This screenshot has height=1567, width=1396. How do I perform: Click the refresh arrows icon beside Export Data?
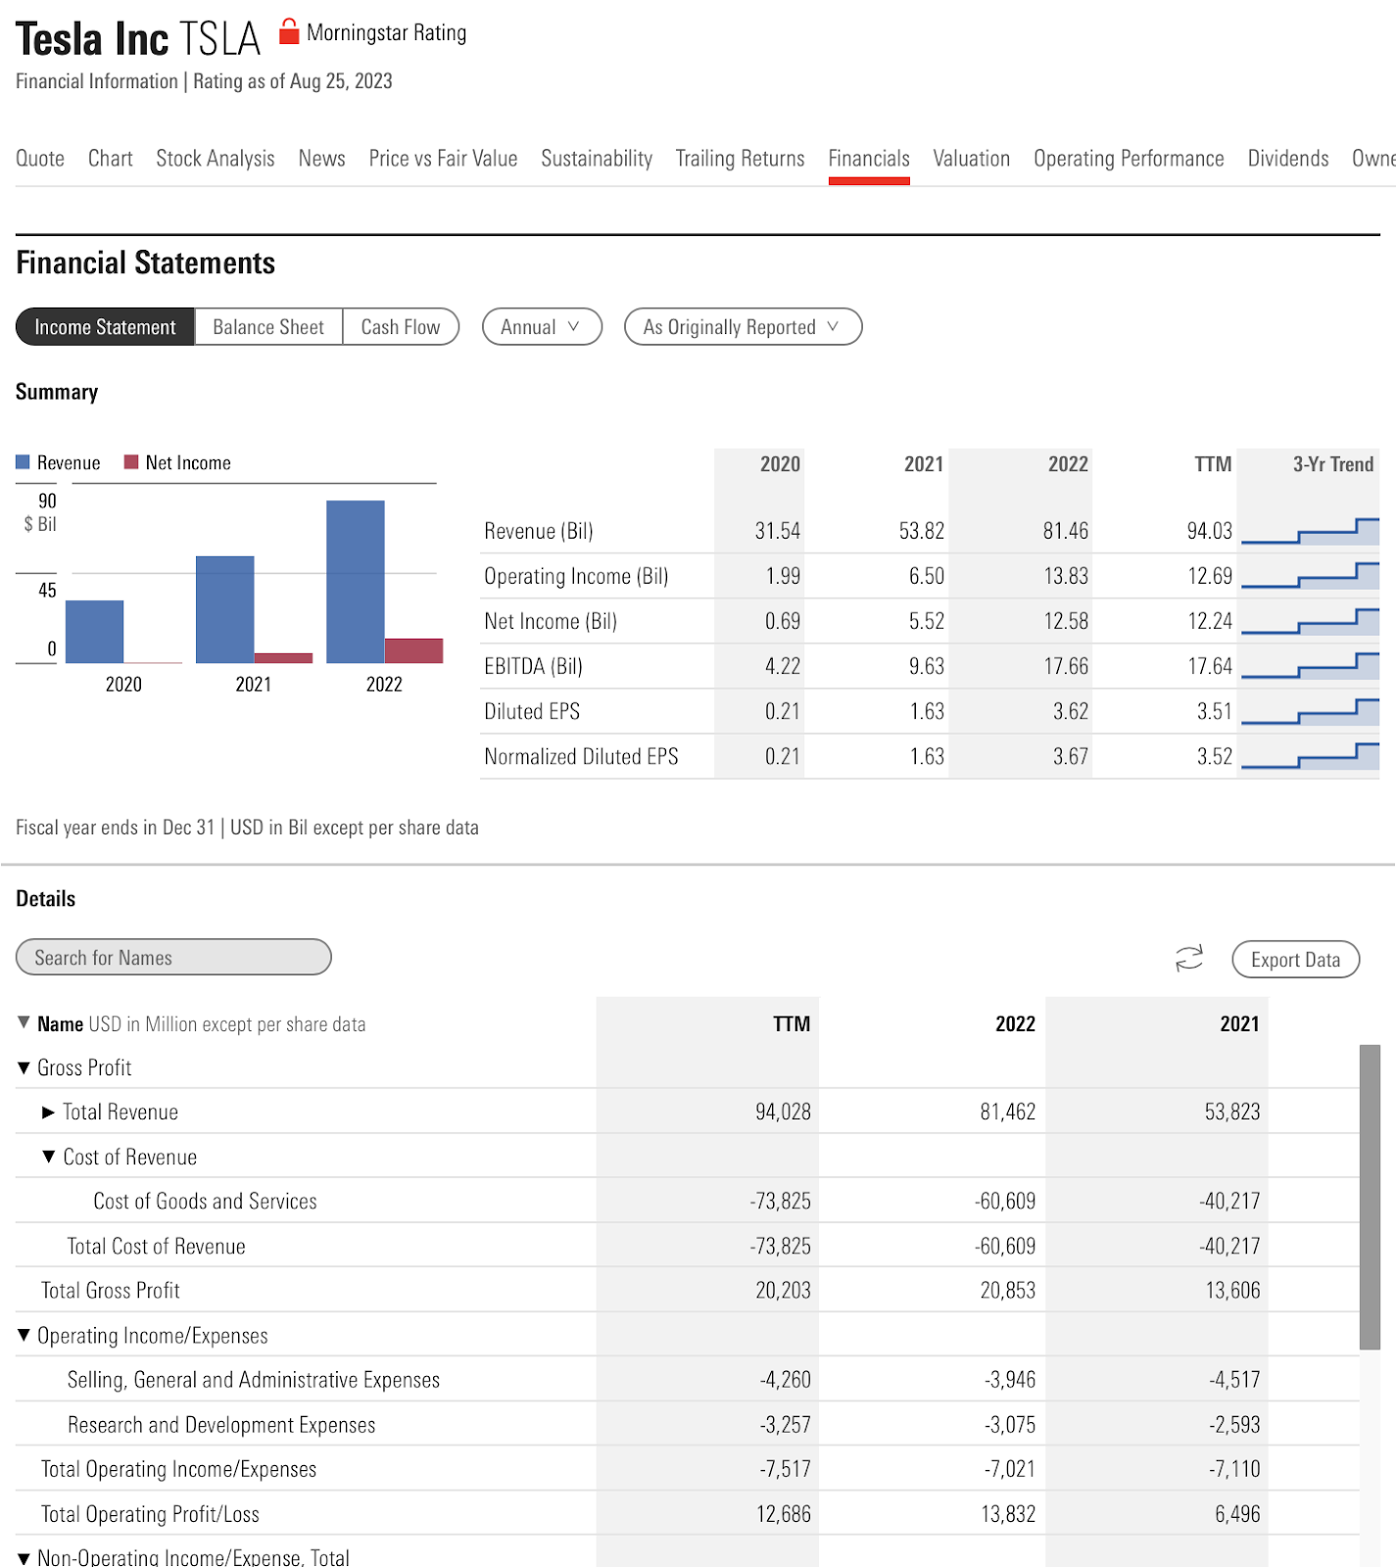click(1188, 959)
